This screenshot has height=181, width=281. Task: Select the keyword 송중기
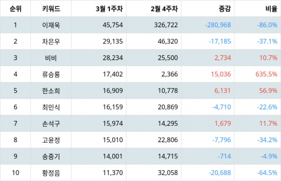[51, 156]
